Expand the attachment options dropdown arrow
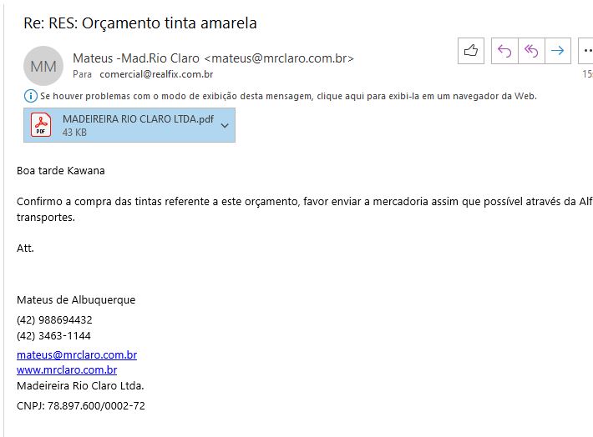The image size is (593, 437). 224,125
